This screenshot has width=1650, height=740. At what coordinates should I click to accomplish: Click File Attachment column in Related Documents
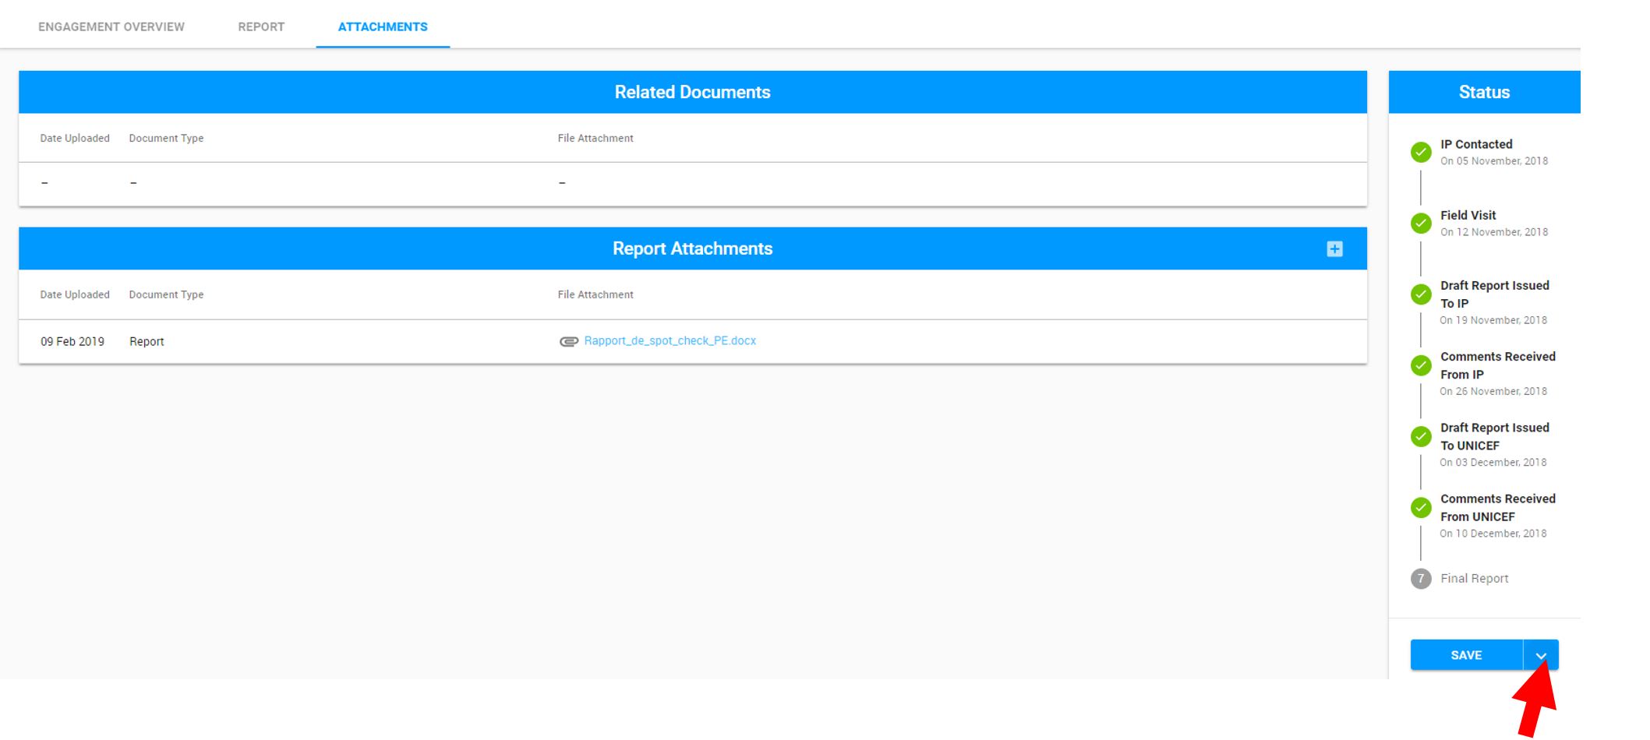coord(595,138)
